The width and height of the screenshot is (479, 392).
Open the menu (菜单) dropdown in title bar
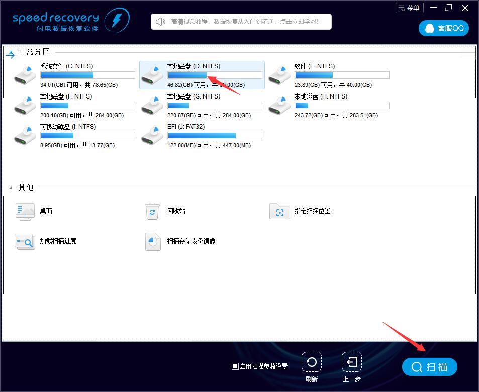pos(409,8)
